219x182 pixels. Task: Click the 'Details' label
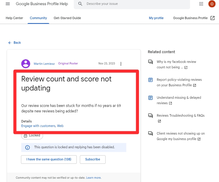[x=26, y=121]
